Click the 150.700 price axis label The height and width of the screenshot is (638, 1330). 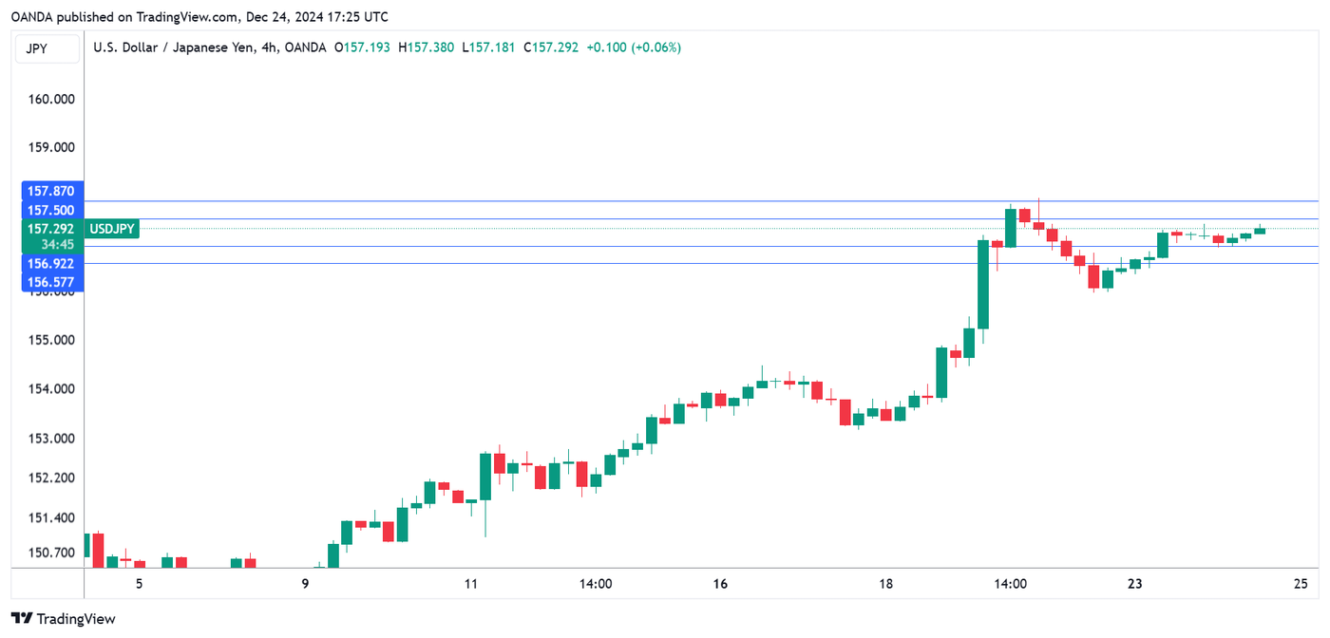coord(51,553)
